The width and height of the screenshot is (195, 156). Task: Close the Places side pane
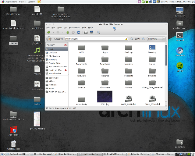click(66, 45)
